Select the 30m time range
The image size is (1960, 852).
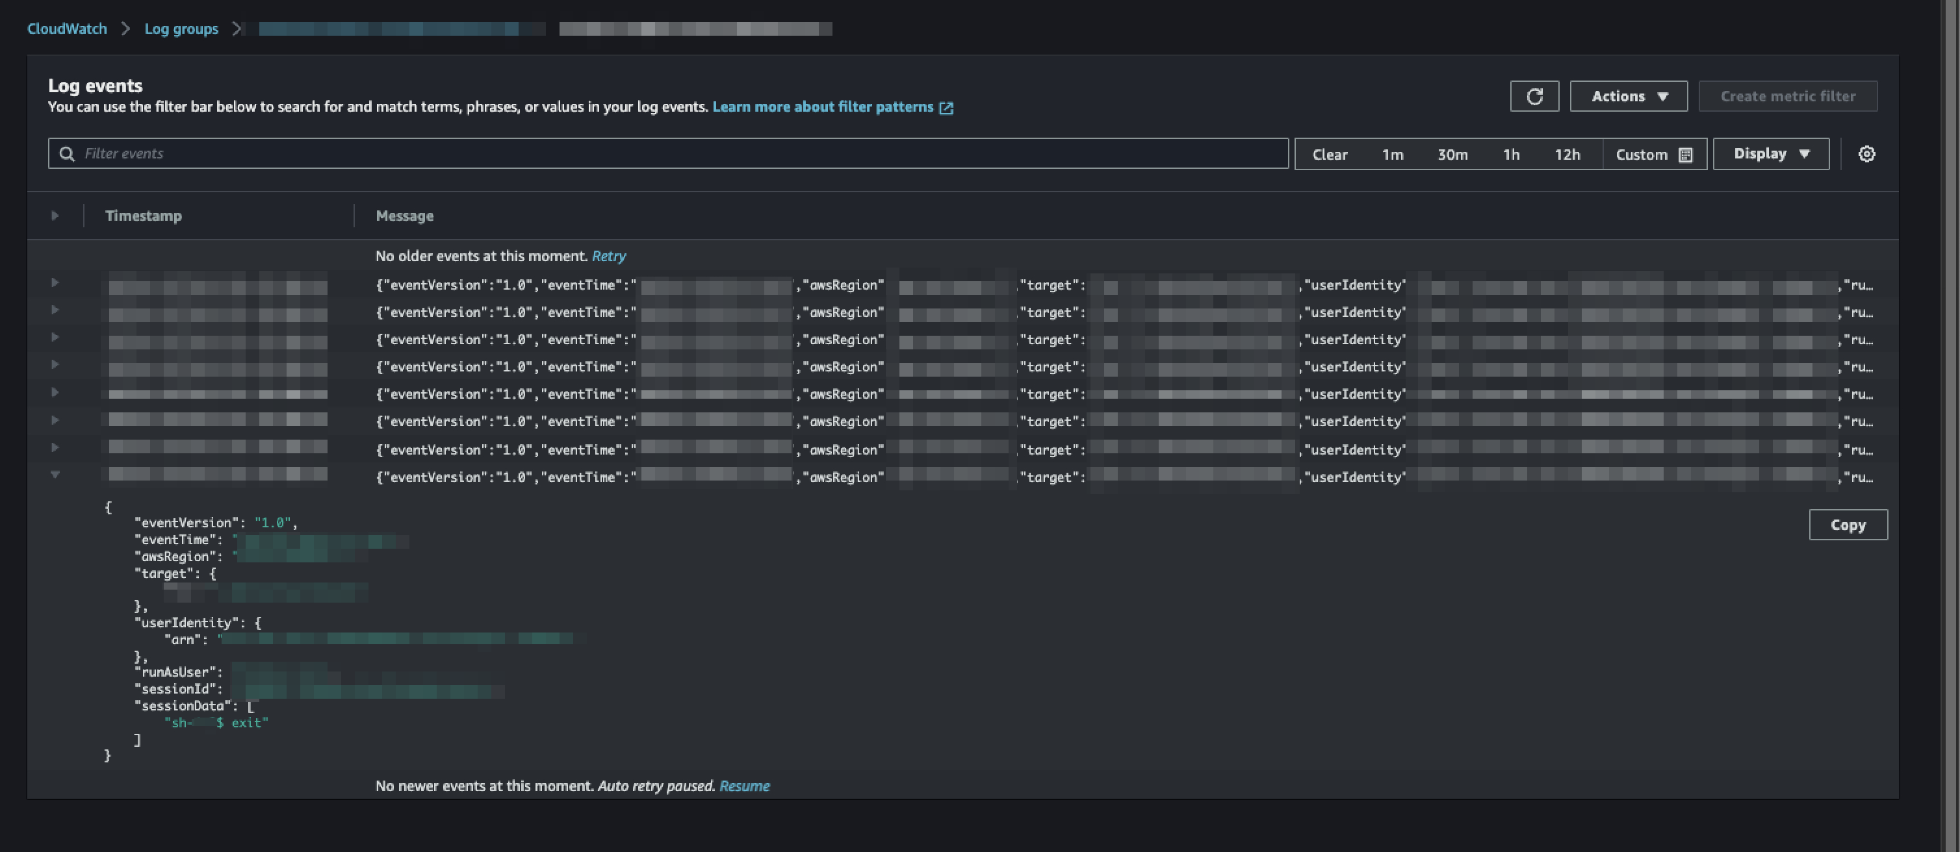coord(1452,155)
